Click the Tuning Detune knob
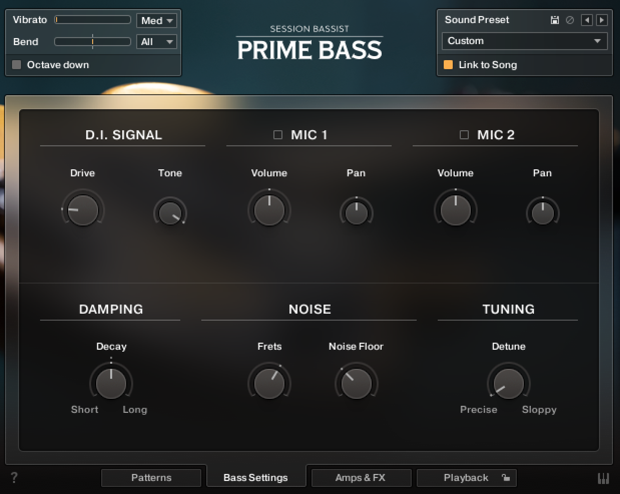The width and height of the screenshot is (620, 494). 508,383
